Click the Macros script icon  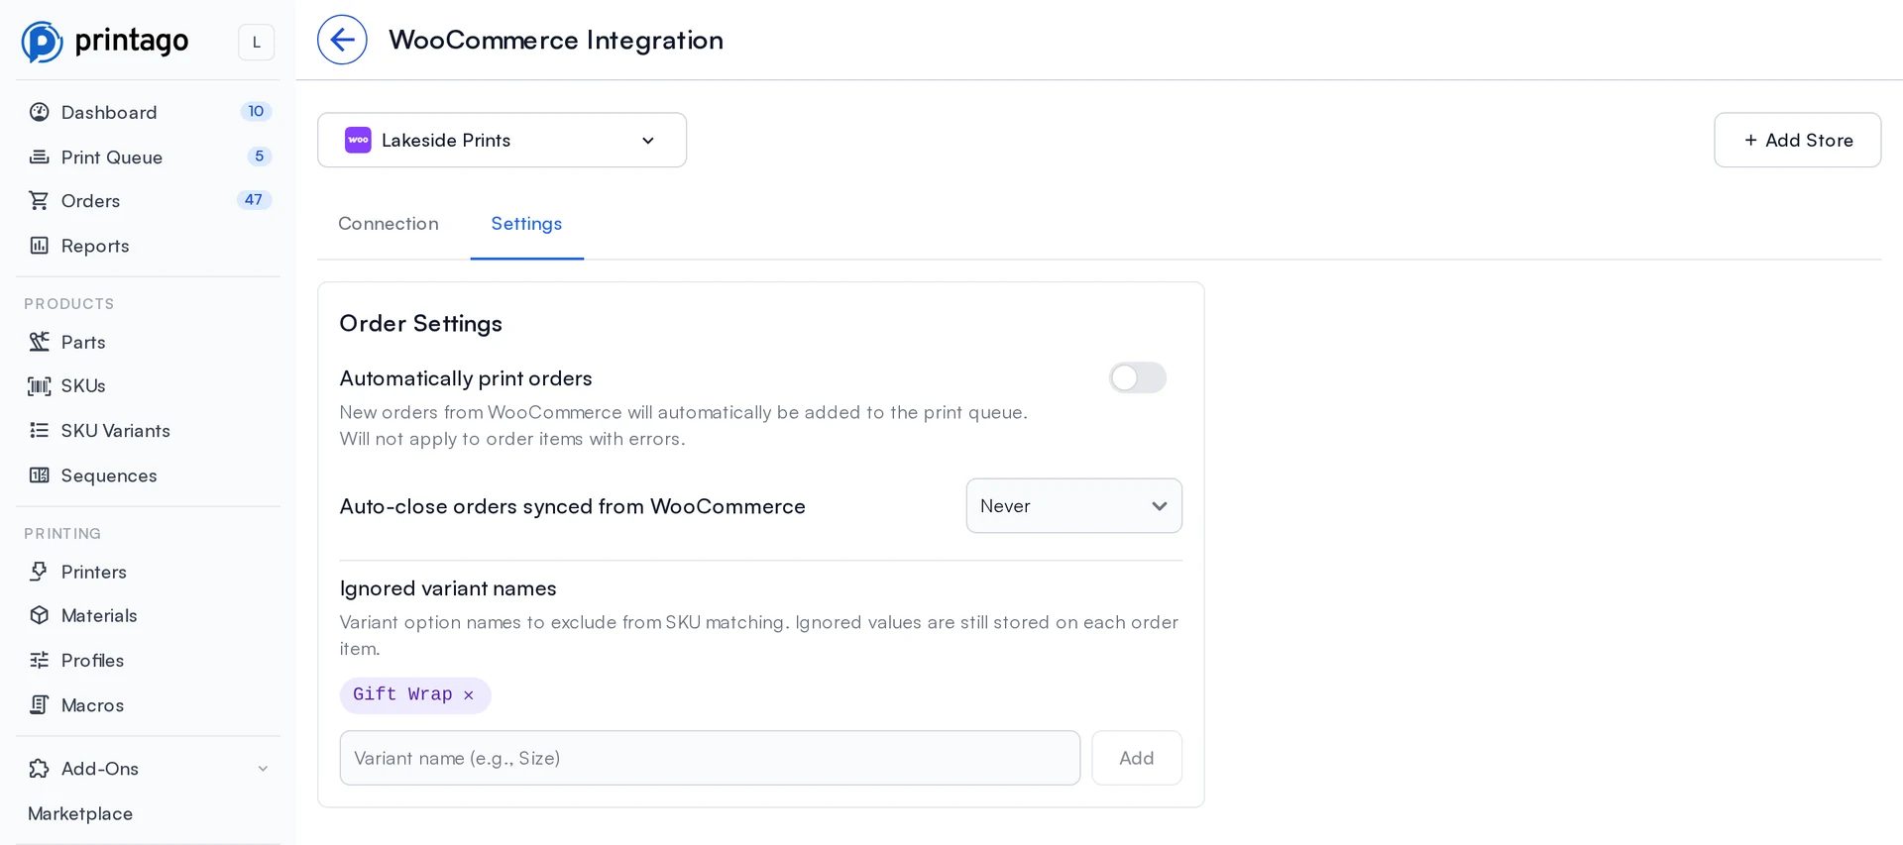tap(40, 705)
